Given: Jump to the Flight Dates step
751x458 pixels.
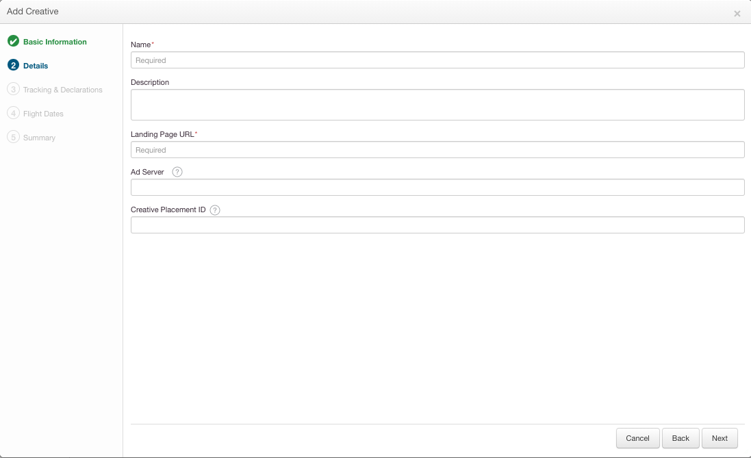Looking at the screenshot, I should [x=43, y=114].
